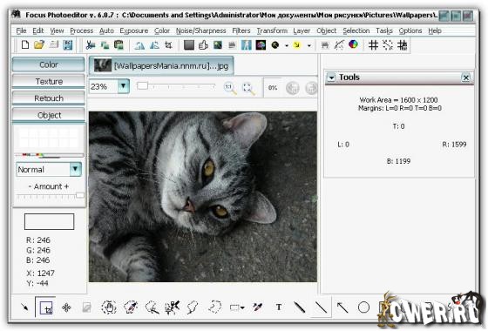Image resolution: width=488 pixels, height=331 pixels.
Task: Click the Texture panel button
Action: point(49,82)
